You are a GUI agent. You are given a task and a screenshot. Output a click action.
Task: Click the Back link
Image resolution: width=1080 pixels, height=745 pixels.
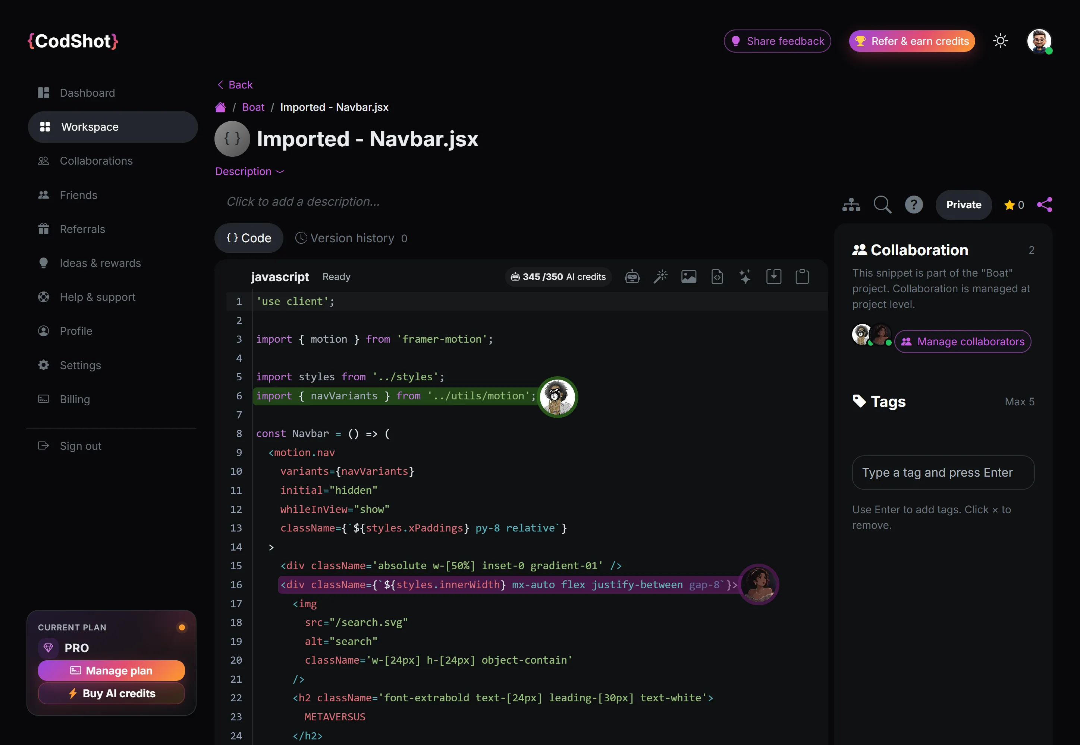[x=235, y=85]
